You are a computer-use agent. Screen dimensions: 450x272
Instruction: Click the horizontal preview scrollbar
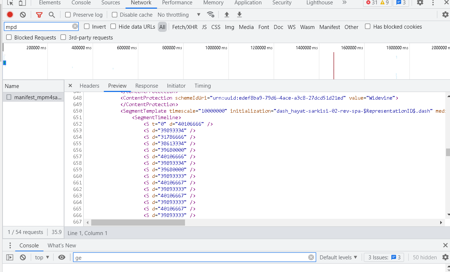138,222
